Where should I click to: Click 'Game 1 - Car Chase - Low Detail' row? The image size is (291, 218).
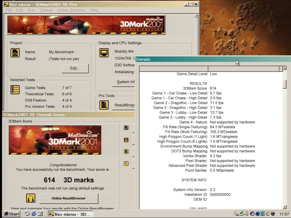click(x=211, y=93)
